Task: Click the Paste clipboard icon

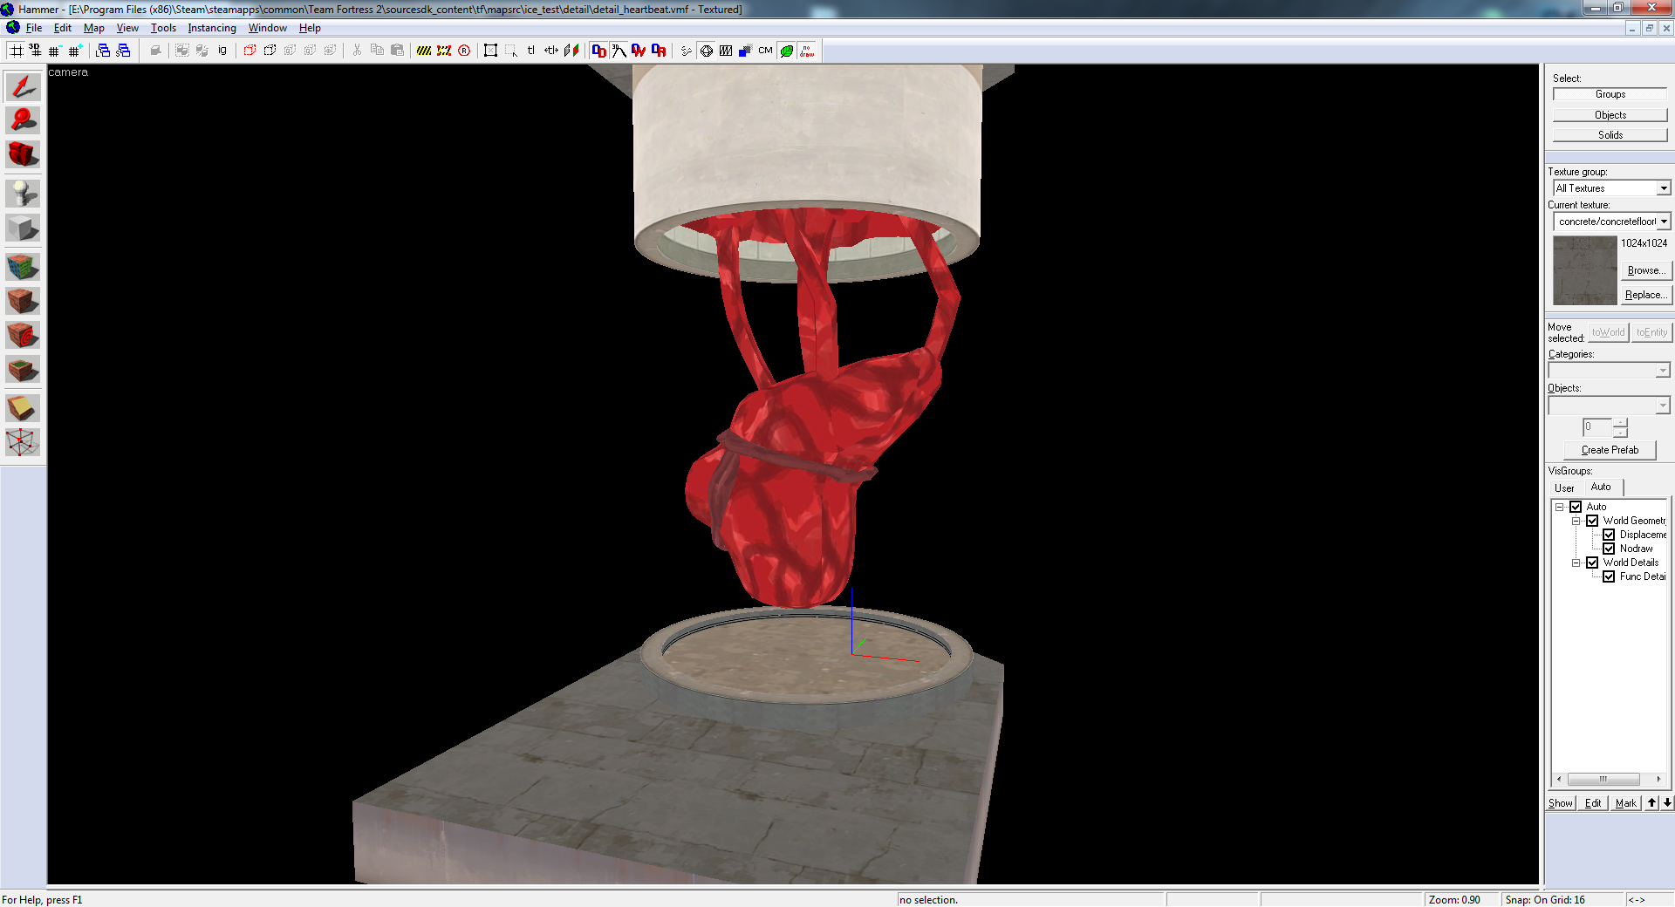Action: 397,51
